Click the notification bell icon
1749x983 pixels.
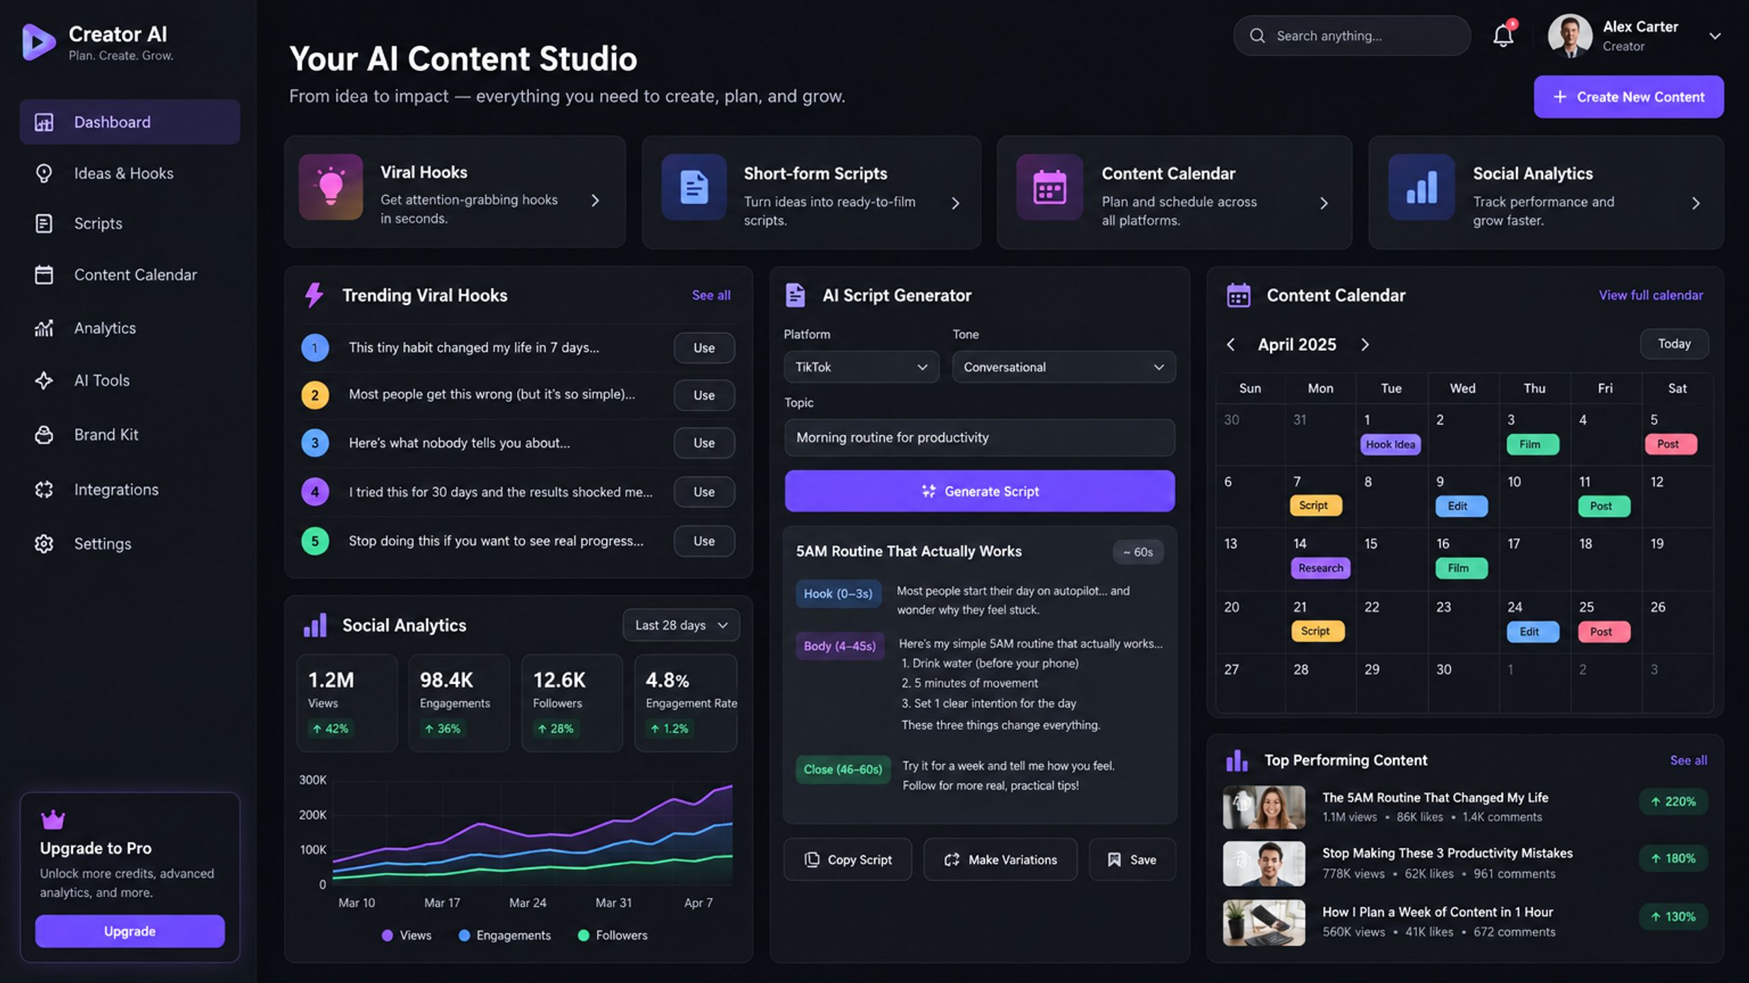coord(1503,35)
